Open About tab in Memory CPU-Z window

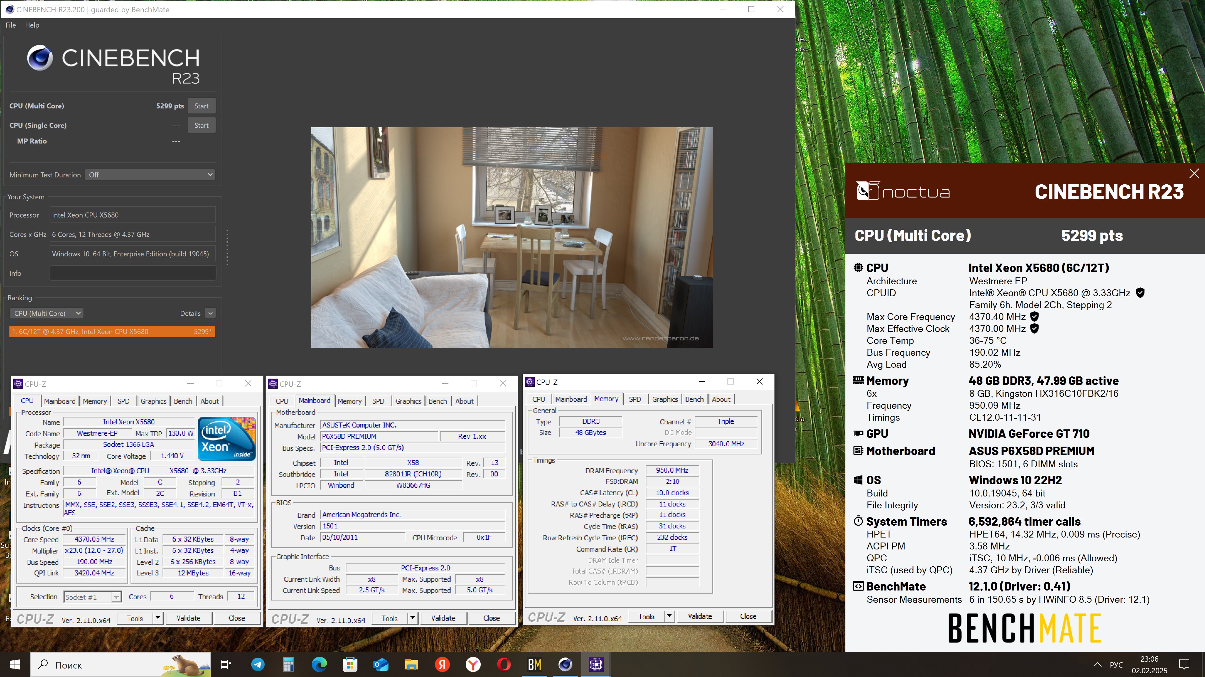(x=721, y=400)
